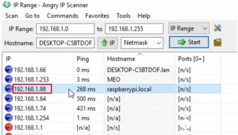Select the row with IP 192.168.1.66
The width and height of the screenshot is (238, 135).
[x=112, y=70]
